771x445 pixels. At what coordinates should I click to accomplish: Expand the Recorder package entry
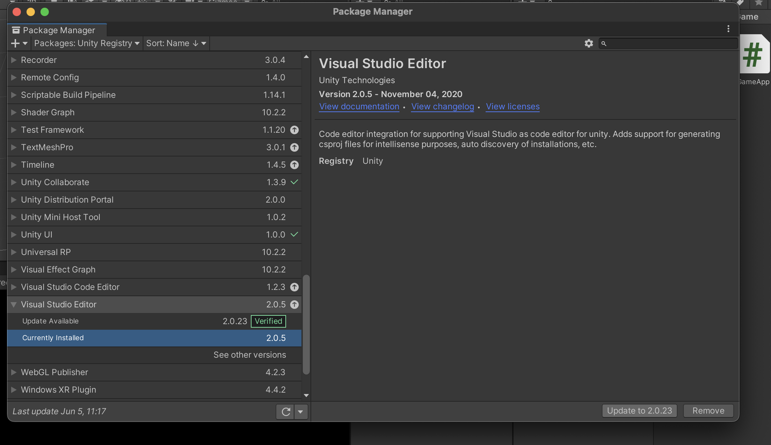coord(14,60)
